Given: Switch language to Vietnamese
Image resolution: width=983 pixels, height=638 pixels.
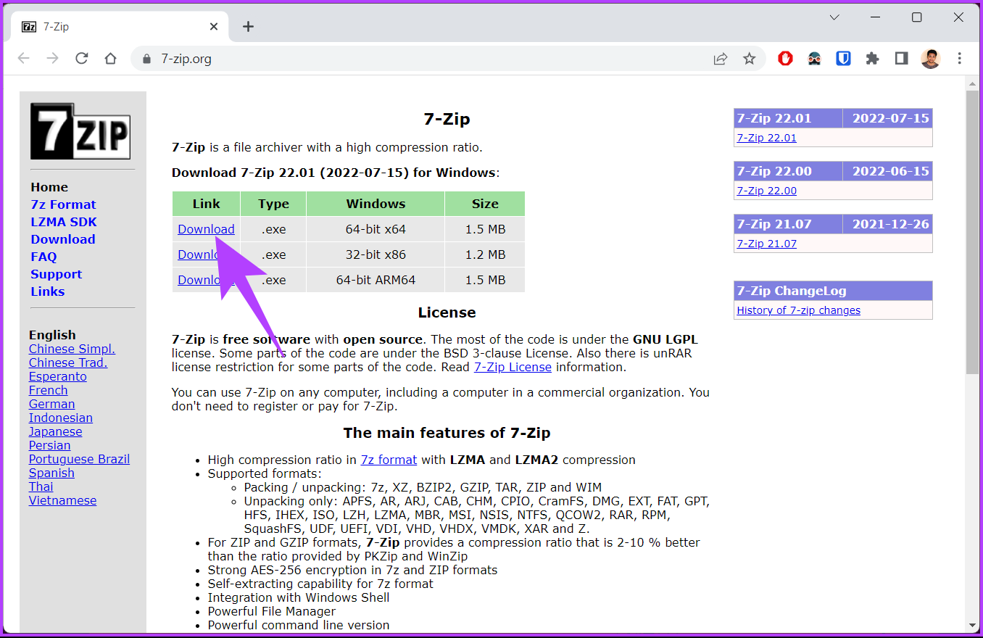Looking at the screenshot, I should [62, 500].
